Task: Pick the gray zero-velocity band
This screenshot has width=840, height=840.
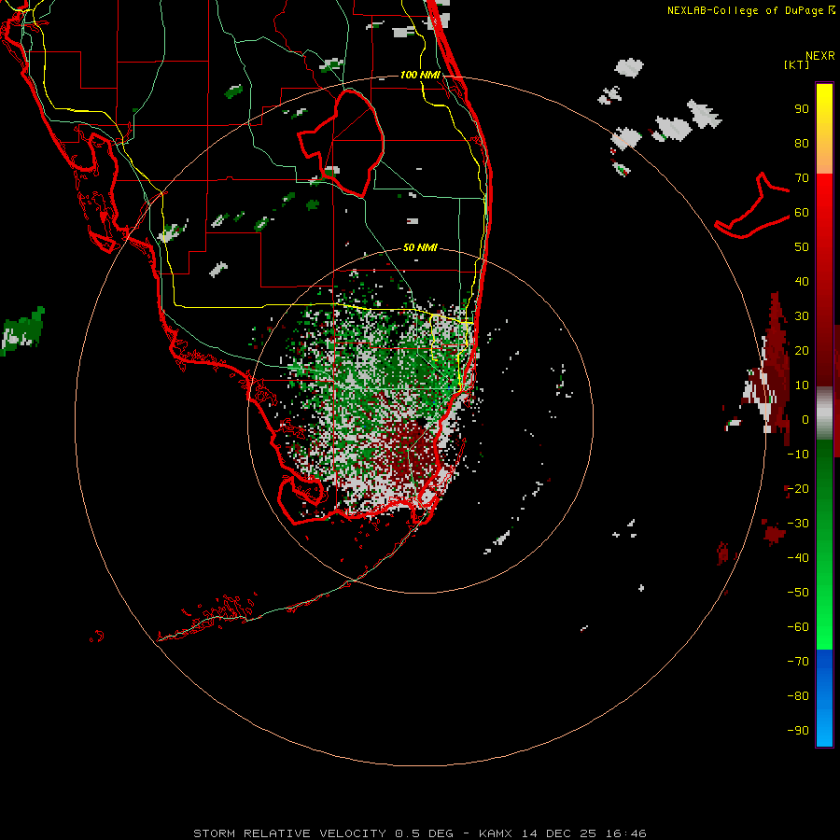Action: 824,413
